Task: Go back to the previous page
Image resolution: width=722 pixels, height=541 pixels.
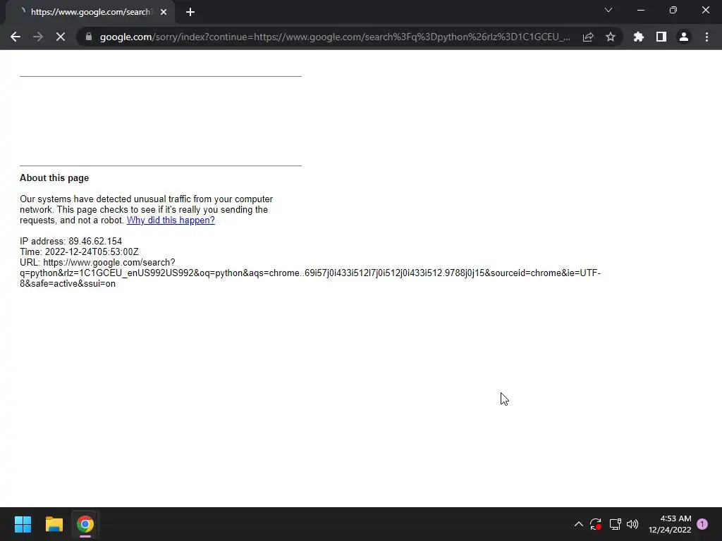Action: [x=16, y=37]
